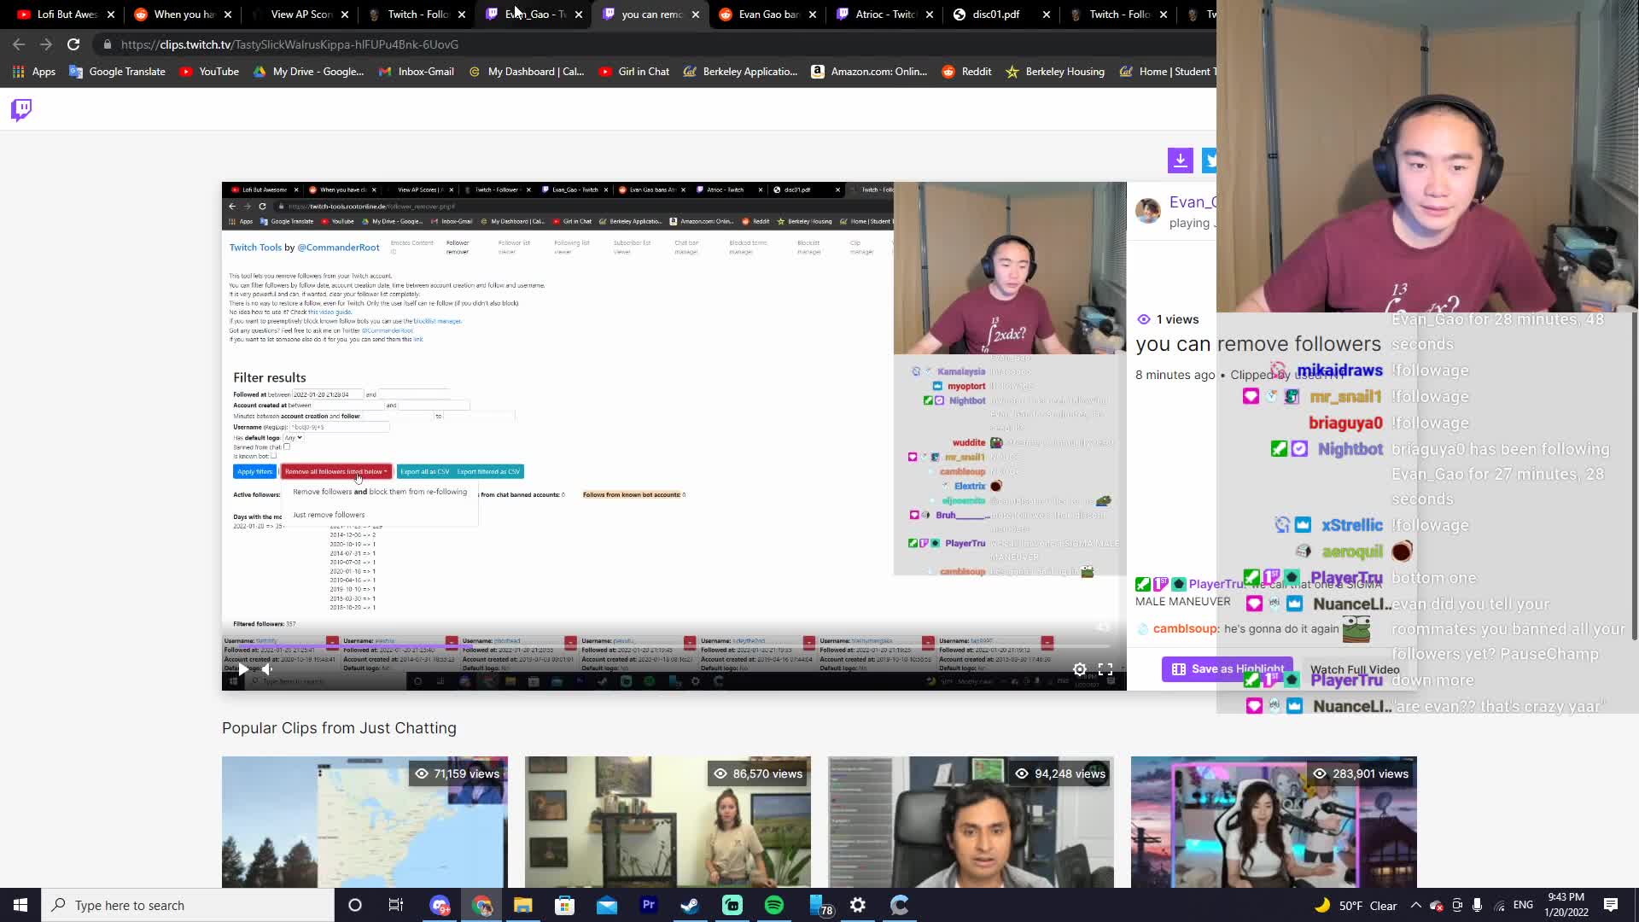Open Steam from the taskbar

tap(691, 905)
